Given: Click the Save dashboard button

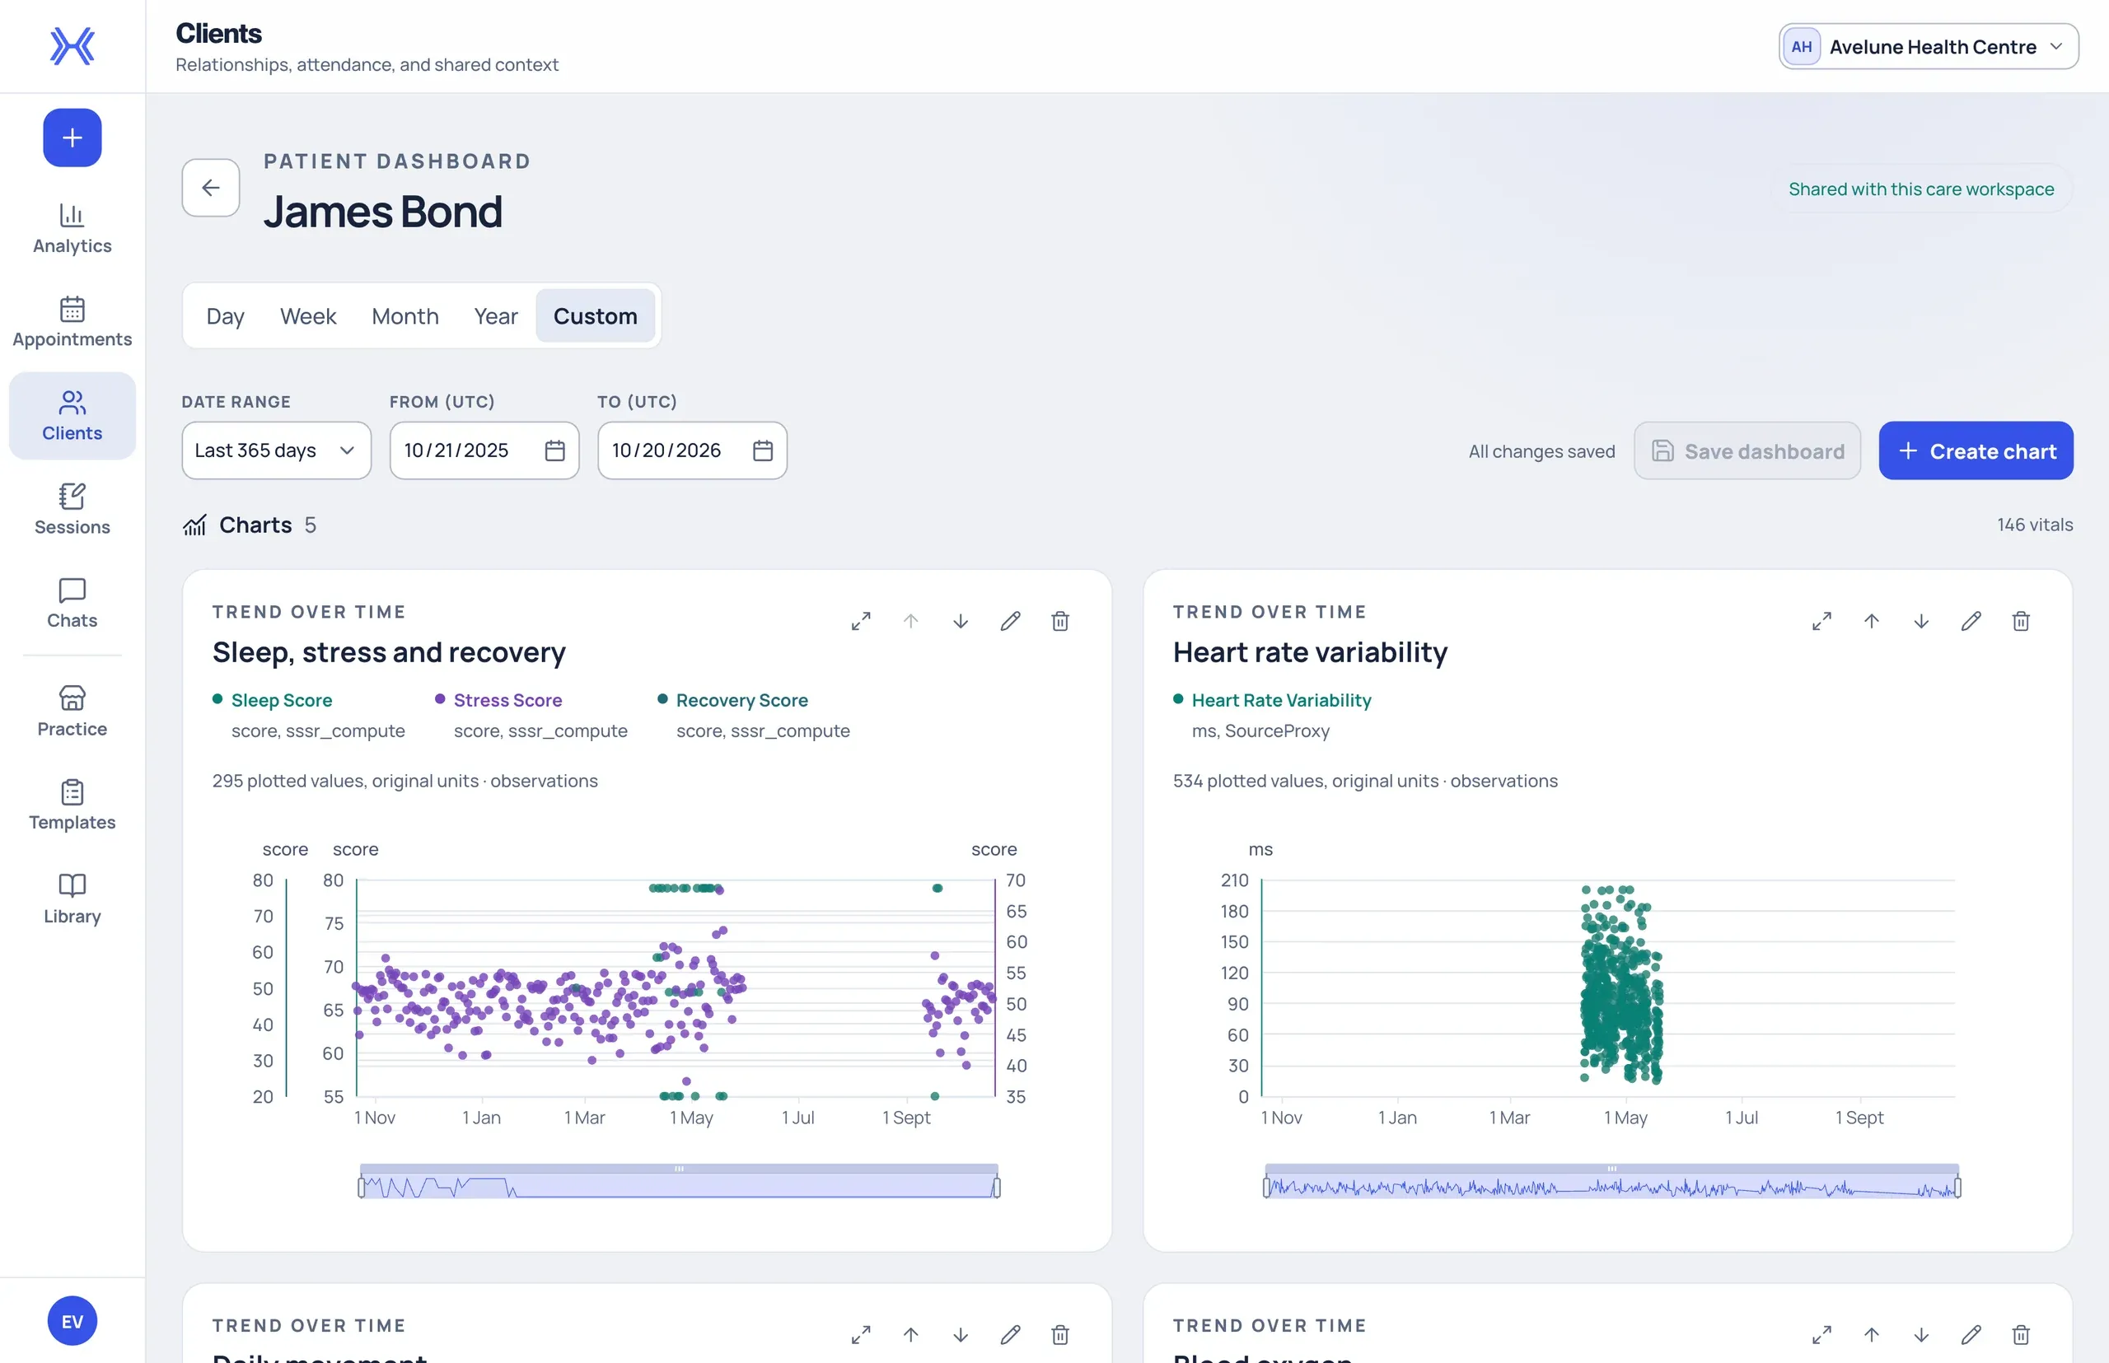Looking at the screenshot, I should pos(1747,450).
